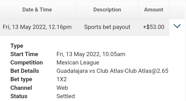
Task: Select the Fri, 13 May 2022, 12.16pm cell
Action: (x=37, y=27)
